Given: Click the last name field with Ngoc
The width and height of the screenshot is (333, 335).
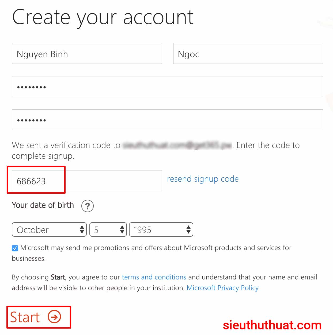Looking at the screenshot, I should [x=248, y=53].
